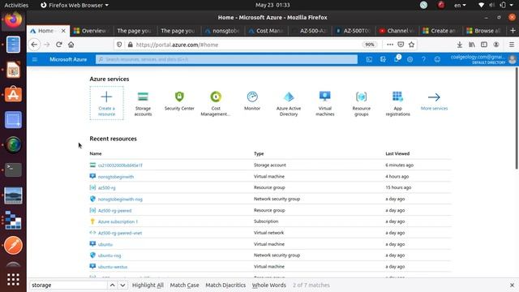Open Virtual machines service
This screenshot has height=292, width=519.
click(x=325, y=104)
